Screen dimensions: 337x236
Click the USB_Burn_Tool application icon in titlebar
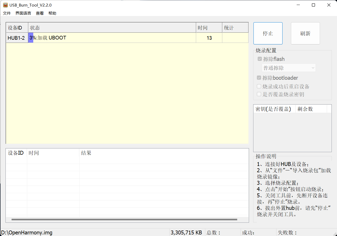point(5,5)
